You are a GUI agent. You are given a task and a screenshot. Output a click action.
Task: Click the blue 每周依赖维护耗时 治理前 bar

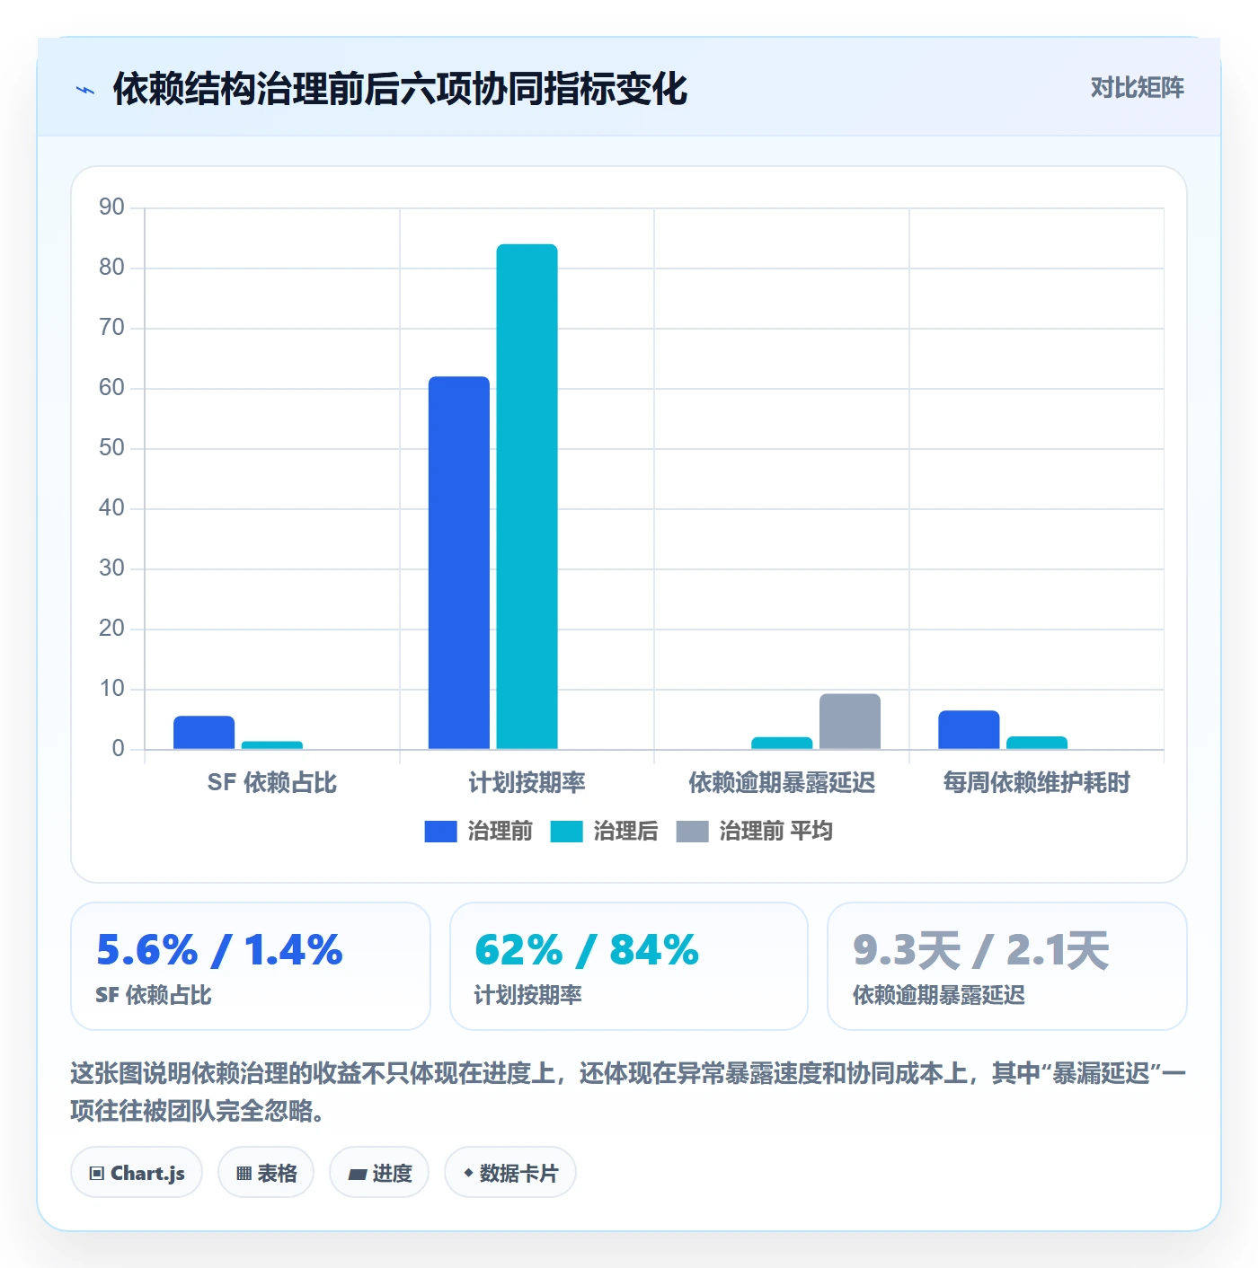pyautogui.click(x=969, y=730)
